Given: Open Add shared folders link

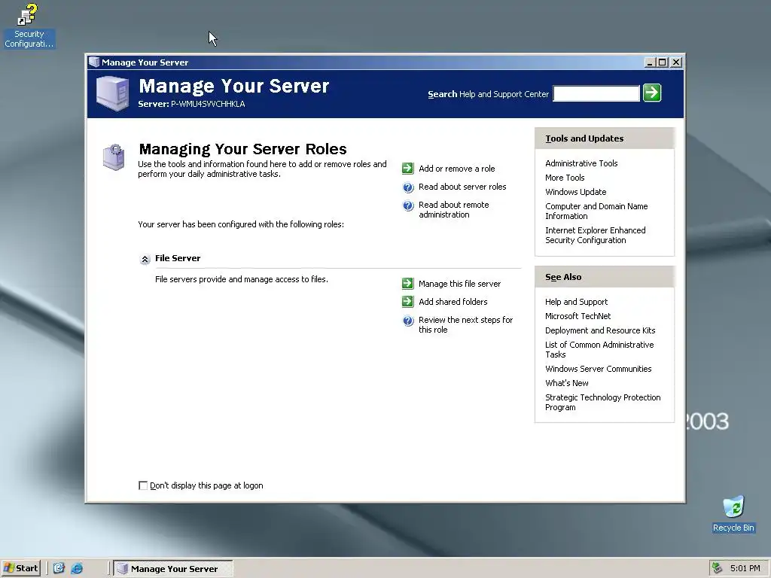Looking at the screenshot, I should pyautogui.click(x=453, y=302).
